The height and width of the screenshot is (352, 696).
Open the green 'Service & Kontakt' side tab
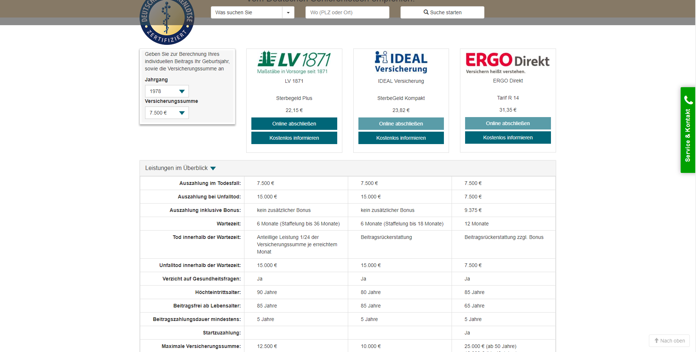click(x=688, y=130)
